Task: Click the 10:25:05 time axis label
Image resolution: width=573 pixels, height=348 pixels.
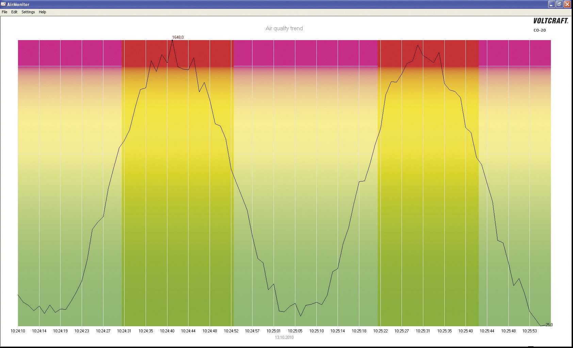Action: coord(295,331)
